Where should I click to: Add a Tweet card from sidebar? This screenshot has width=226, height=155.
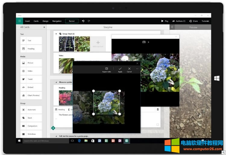tap(31, 79)
